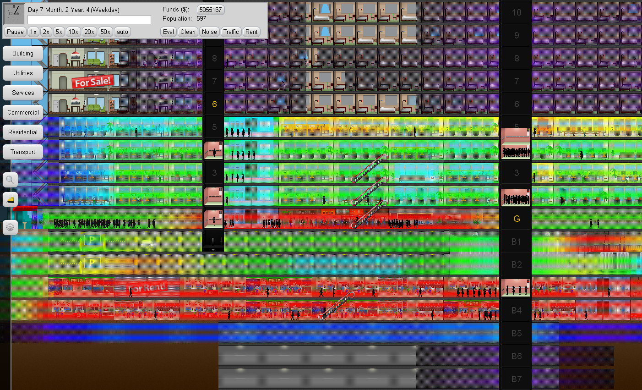Click the Funds amount 5055167 button
The width and height of the screenshot is (642, 390).
(211, 10)
